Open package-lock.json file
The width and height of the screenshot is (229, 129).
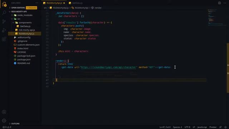(26, 56)
